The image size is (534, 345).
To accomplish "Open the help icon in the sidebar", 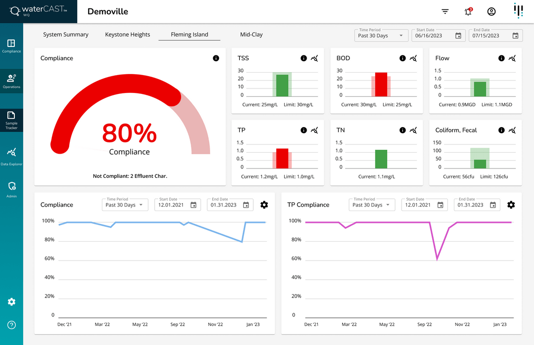I will pyautogui.click(x=11, y=325).
